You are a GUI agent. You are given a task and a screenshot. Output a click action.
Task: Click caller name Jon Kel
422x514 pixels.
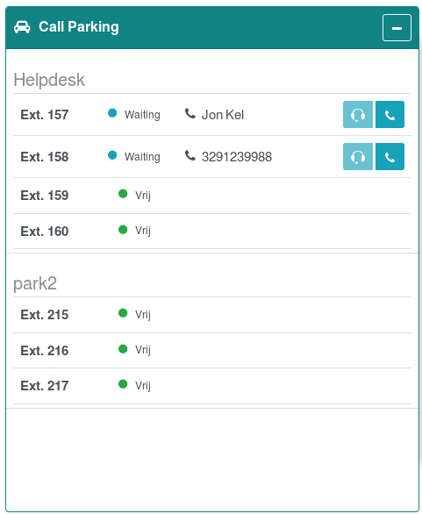[223, 115]
